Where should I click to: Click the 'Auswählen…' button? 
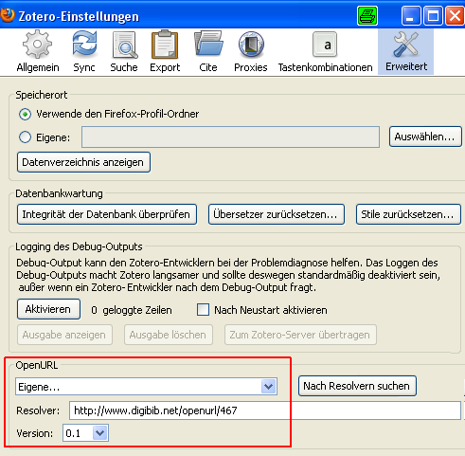click(425, 137)
